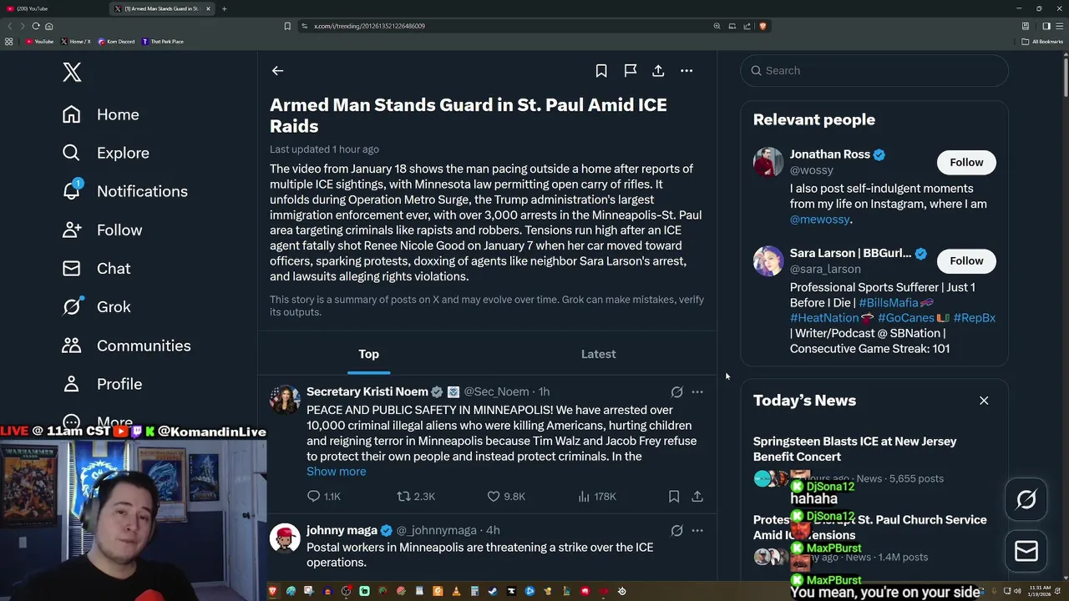Image resolution: width=1069 pixels, height=601 pixels.
Task: Click the flag icon in story header
Action: (x=631, y=71)
